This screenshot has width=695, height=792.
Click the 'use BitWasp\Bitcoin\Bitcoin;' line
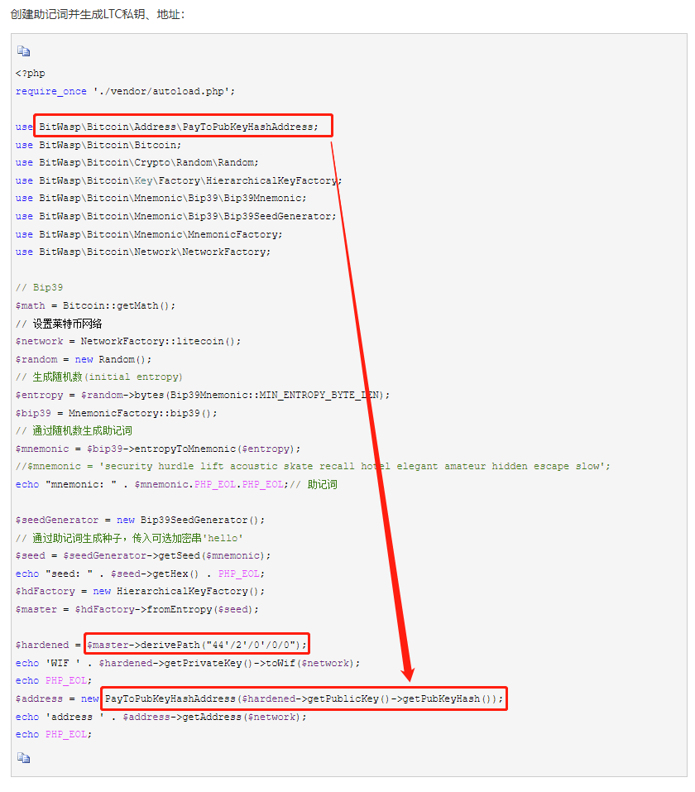(x=98, y=145)
